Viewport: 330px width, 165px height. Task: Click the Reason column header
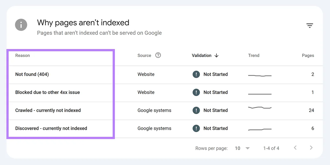click(x=23, y=55)
